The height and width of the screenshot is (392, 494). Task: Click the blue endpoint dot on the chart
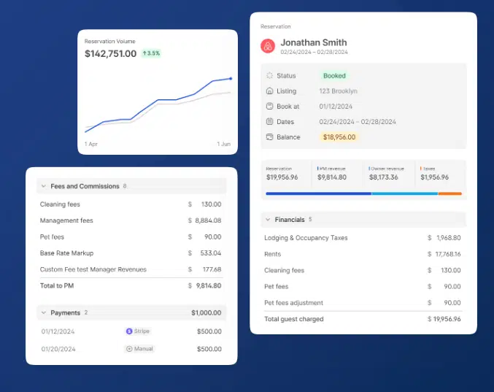tap(231, 78)
